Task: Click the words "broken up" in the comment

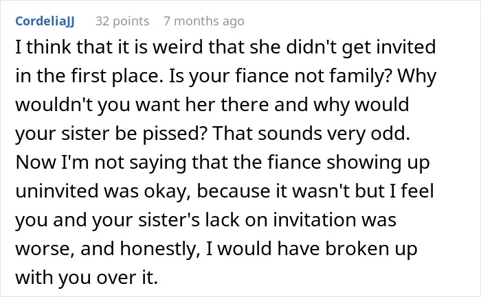Action: pos(372,248)
